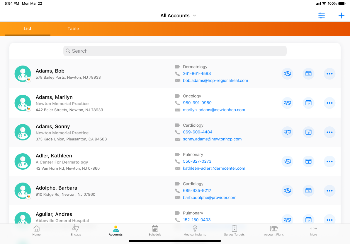Email marilyn-adams@newtonhcp.com
Image resolution: width=350 pixels, height=244 pixels.
pyautogui.click(x=214, y=110)
